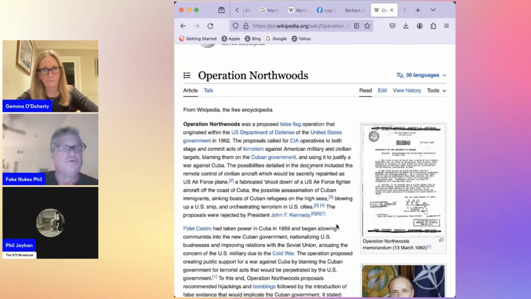
Task: Select Fake Nukes Phil's video tile
Action: pyautogui.click(x=50, y=149)
